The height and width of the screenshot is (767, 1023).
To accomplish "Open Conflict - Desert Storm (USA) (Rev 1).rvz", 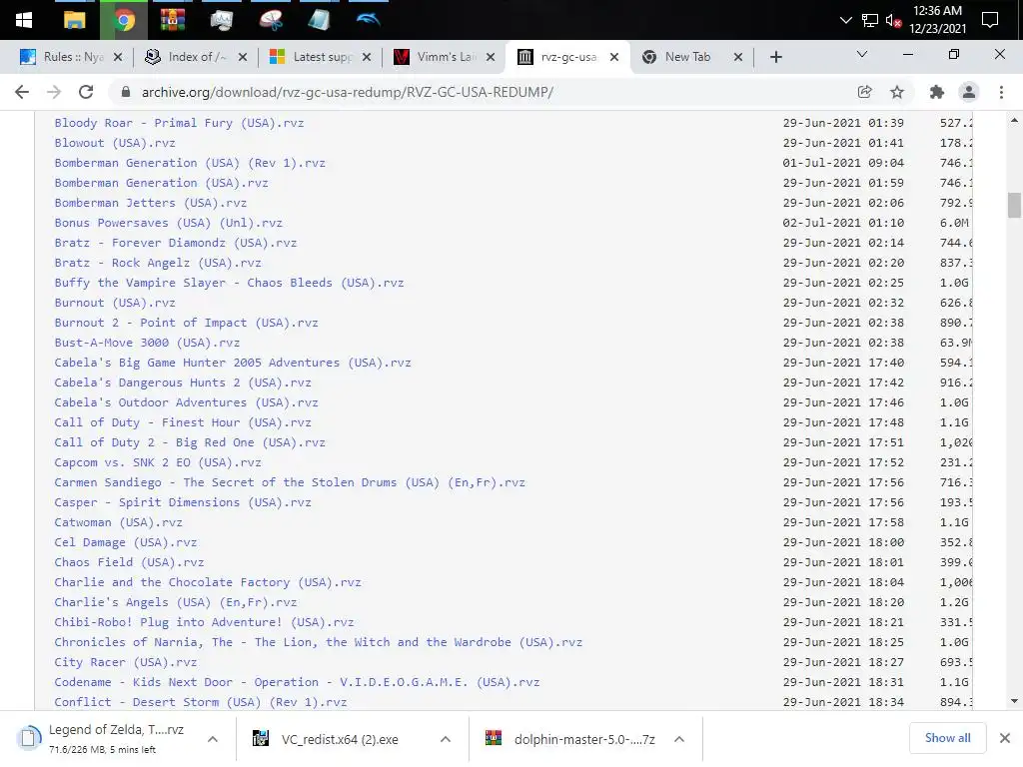I will [200, 702].
